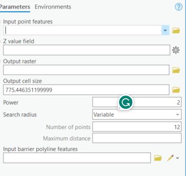The width and height of the screenshot is (186, 176).
Task: Click the Maximum distance label
Action: click(66, 139)
